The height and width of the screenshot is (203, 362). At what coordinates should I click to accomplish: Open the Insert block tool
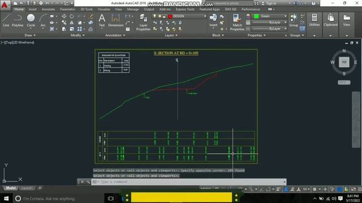213,20
